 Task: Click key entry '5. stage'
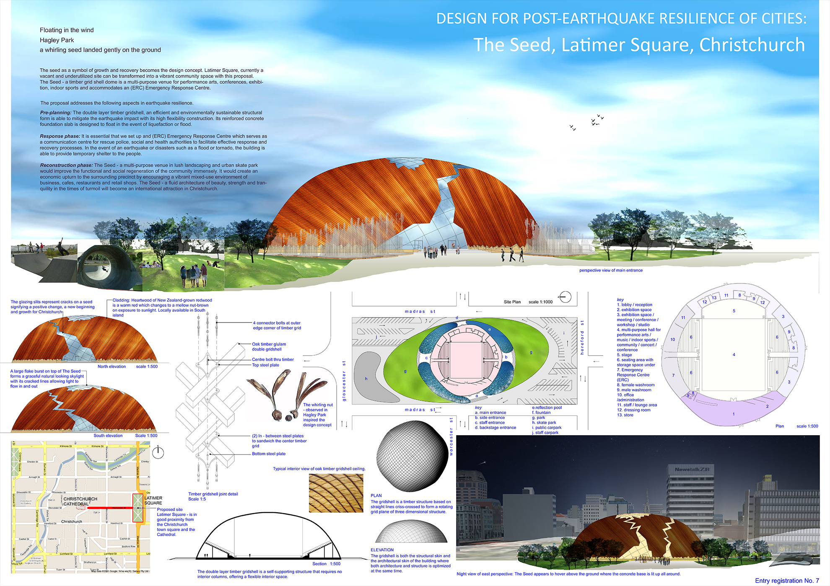tap(624, 355)
